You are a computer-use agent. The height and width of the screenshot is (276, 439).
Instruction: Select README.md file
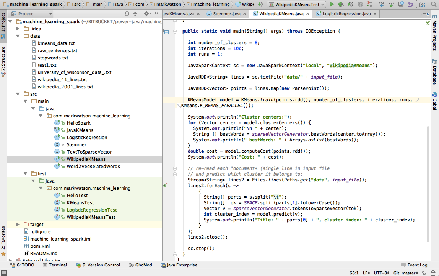[44, 254]
